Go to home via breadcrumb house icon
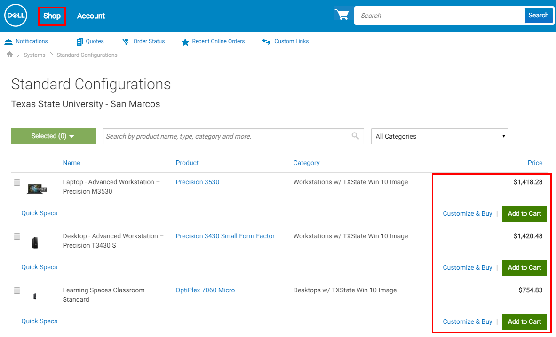The height and width of the screenshot is (337, 556). point(9,55)
